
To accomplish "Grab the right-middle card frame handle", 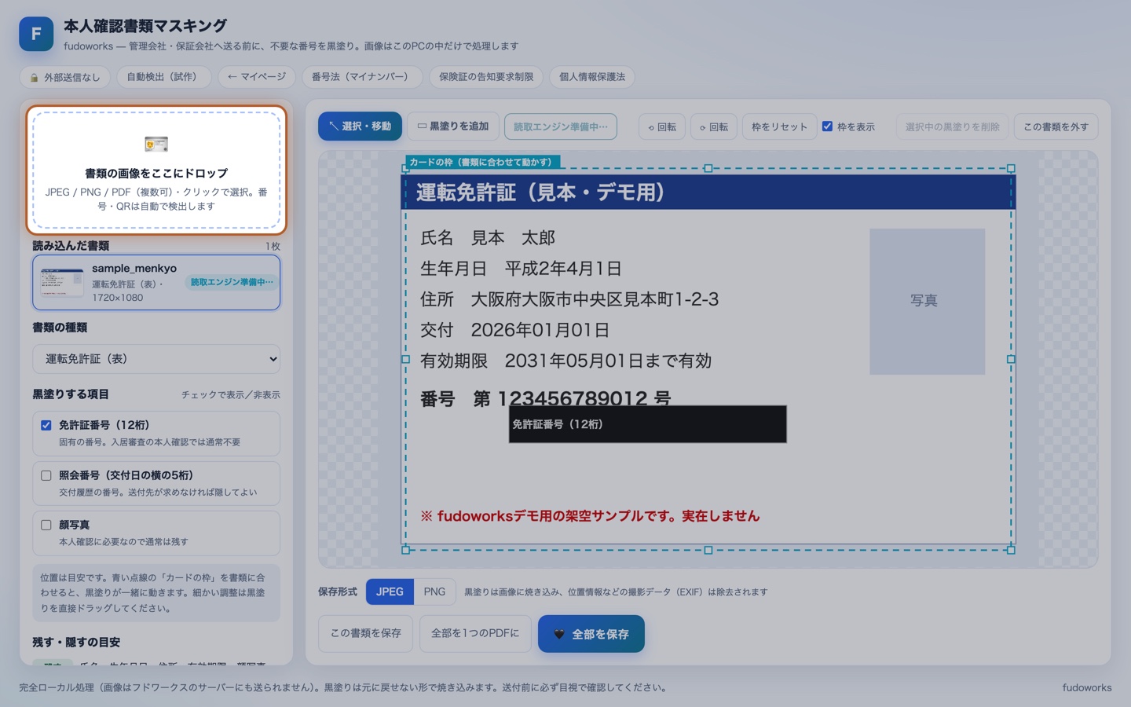I will (1011, 359).
